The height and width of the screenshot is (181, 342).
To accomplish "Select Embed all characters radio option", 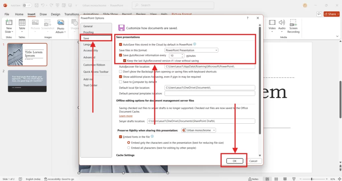I will (129, 148).
